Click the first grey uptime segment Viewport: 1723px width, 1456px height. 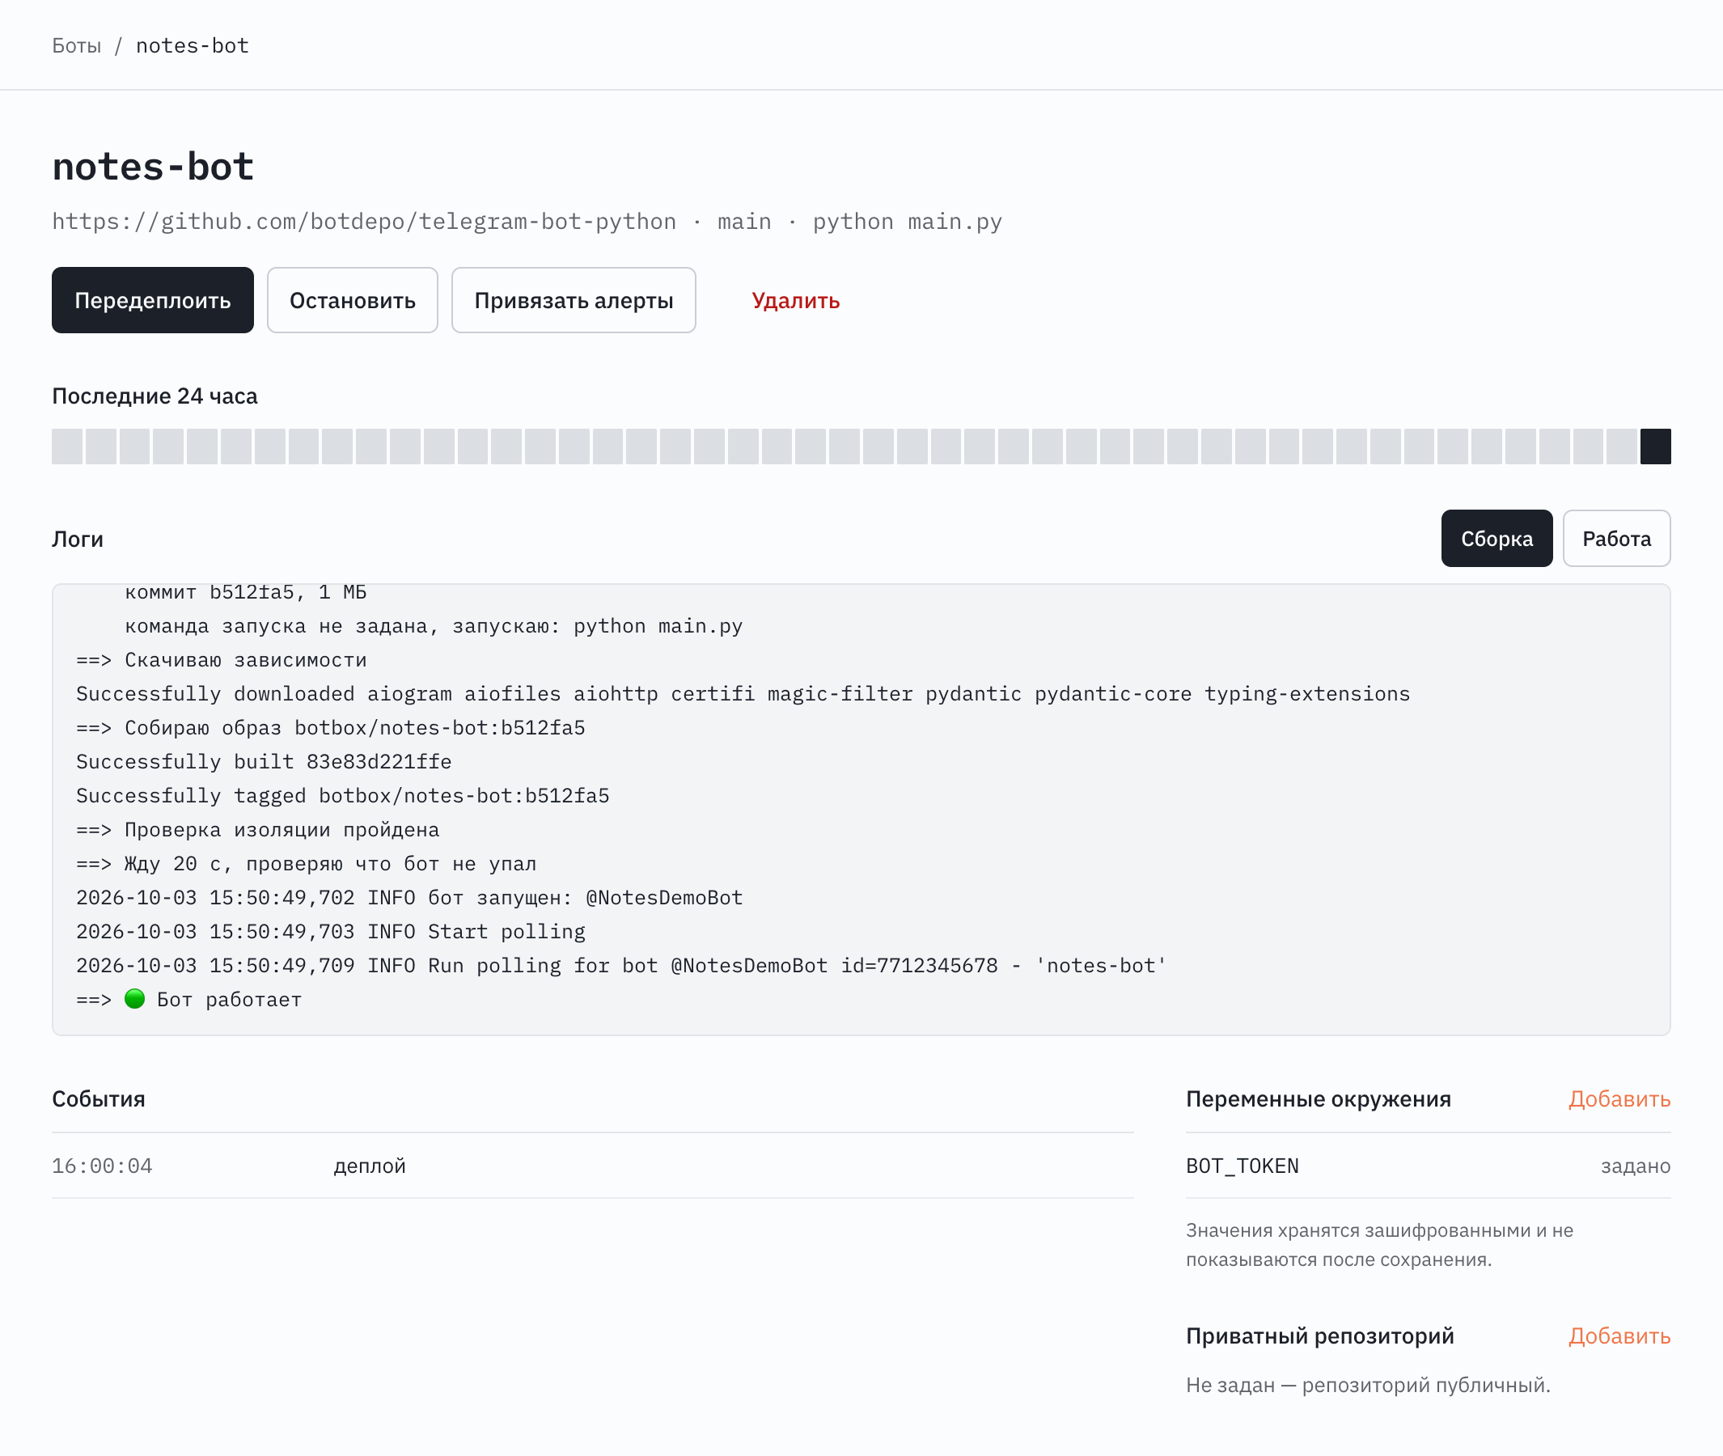point(67,447)
